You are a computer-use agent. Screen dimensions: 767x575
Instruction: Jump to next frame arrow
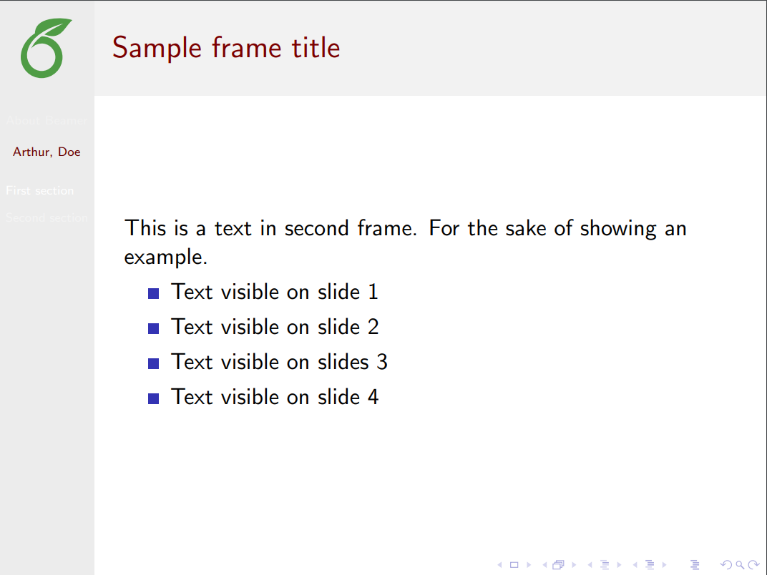pos(574,565)
